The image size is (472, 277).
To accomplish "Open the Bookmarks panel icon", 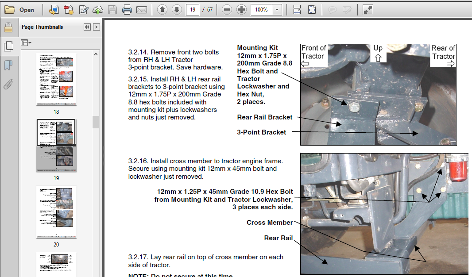I will click(x=8, y=65).
